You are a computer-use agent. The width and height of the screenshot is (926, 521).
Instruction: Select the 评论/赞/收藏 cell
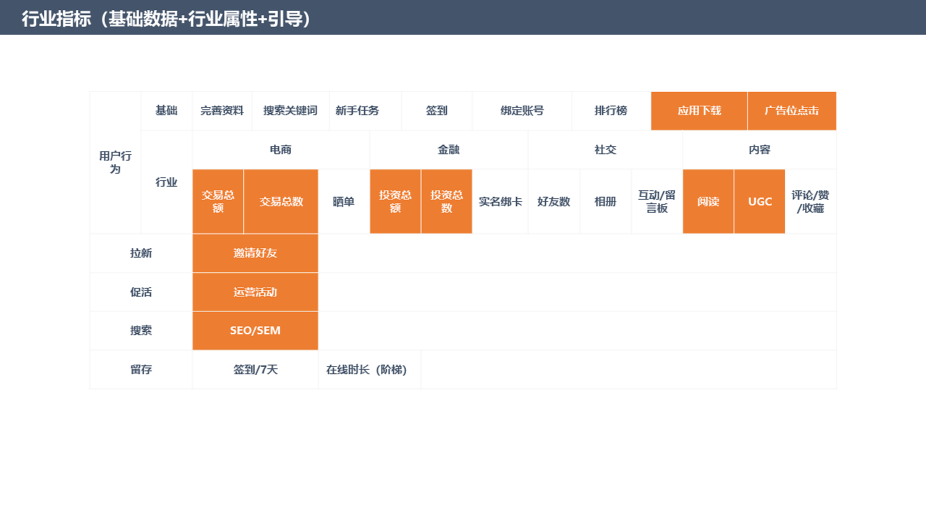point(810,201)
